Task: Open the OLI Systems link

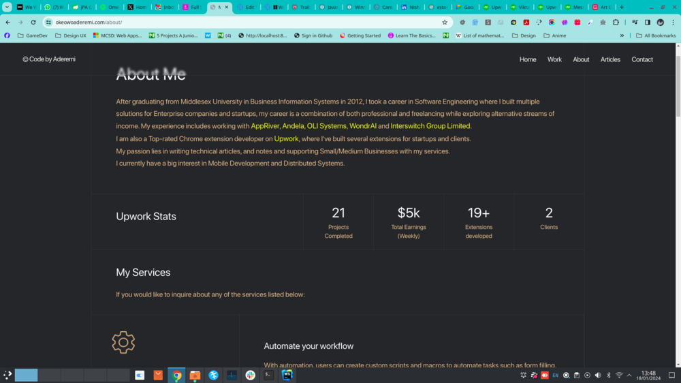Action: point(327,126)
